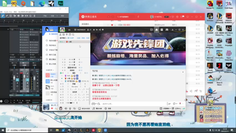Viewport: 236px width, 133px height.
Task: Click the mixer channel 3 volume fader
Action: click(x=34, y=78)
